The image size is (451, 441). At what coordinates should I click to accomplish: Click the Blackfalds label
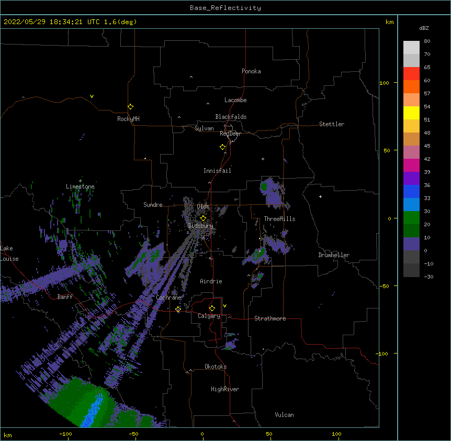pyautogui.click(x=231, y=117)
